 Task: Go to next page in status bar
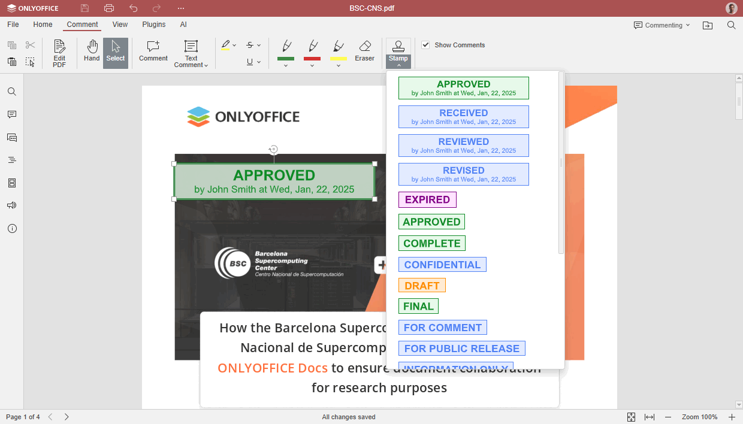click(x=67, y=417)
